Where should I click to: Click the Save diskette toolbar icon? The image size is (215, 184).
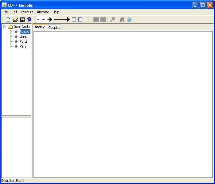coord(23,20)
